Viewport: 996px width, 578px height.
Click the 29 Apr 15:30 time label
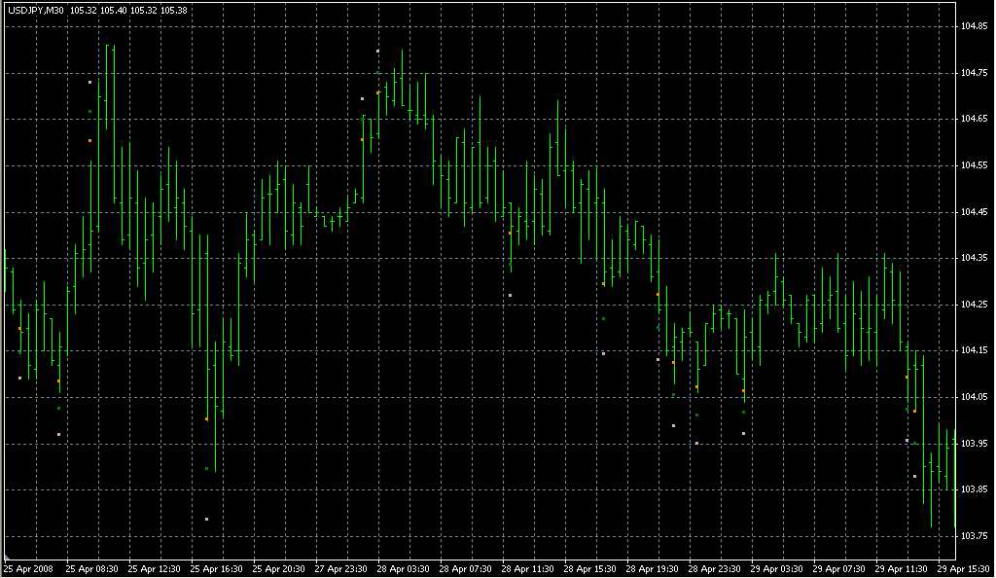[x=965, y=568]
